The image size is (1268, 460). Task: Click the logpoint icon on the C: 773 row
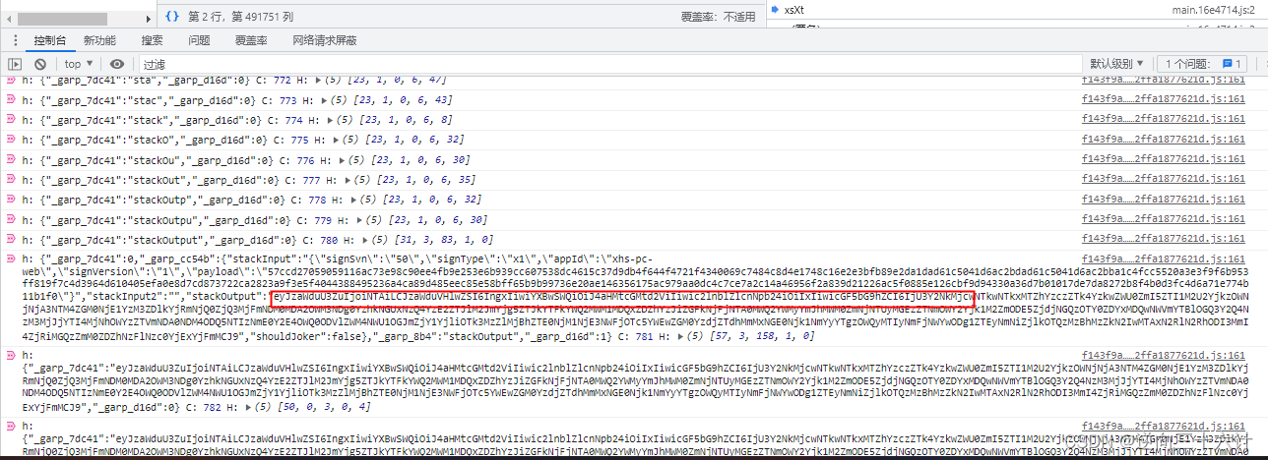(11, 99)
